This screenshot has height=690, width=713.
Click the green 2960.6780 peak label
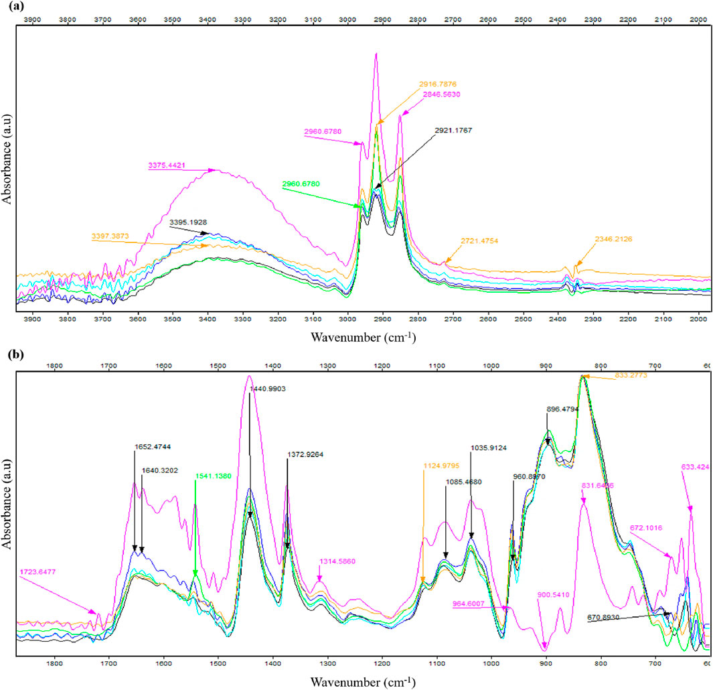(x=301, y=184)
